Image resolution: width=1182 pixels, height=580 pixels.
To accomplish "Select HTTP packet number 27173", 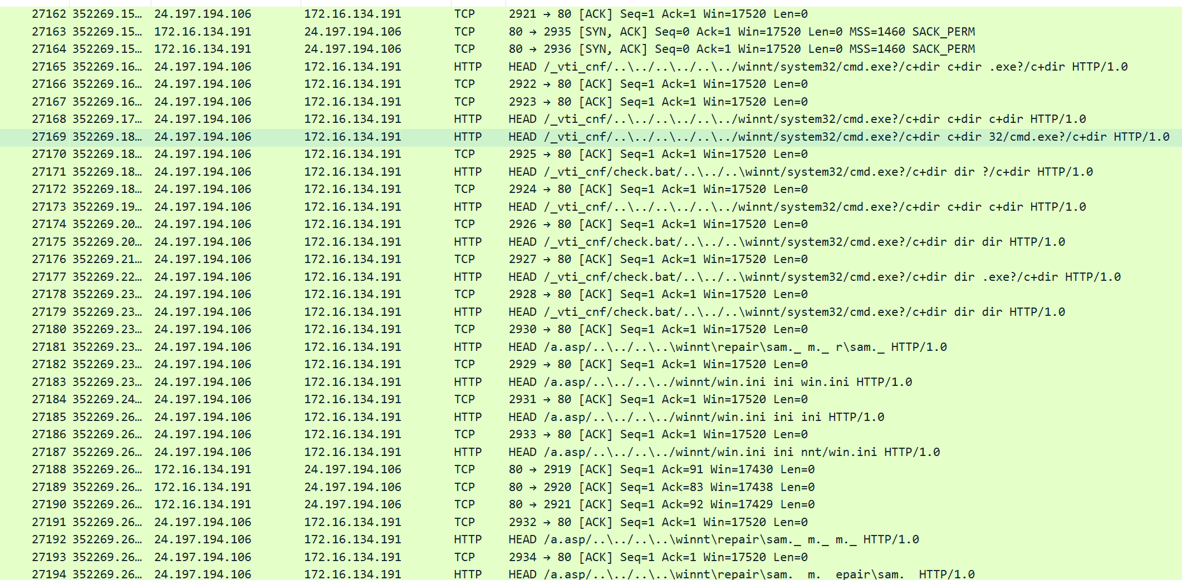I will point(591,207).
